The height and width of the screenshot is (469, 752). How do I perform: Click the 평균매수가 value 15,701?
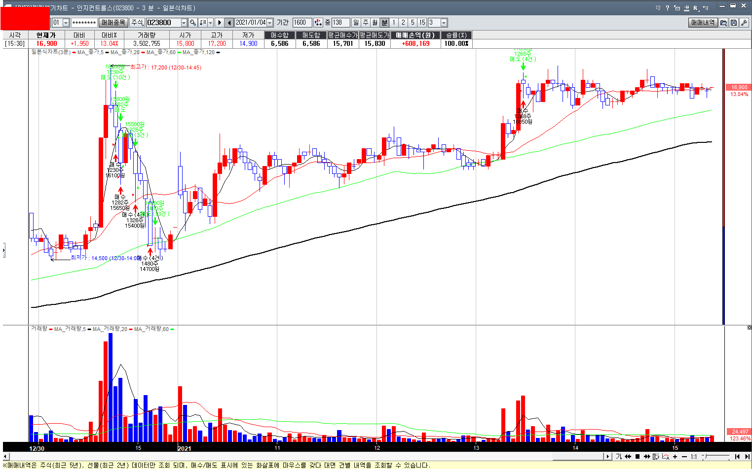(x=343, y=43)
